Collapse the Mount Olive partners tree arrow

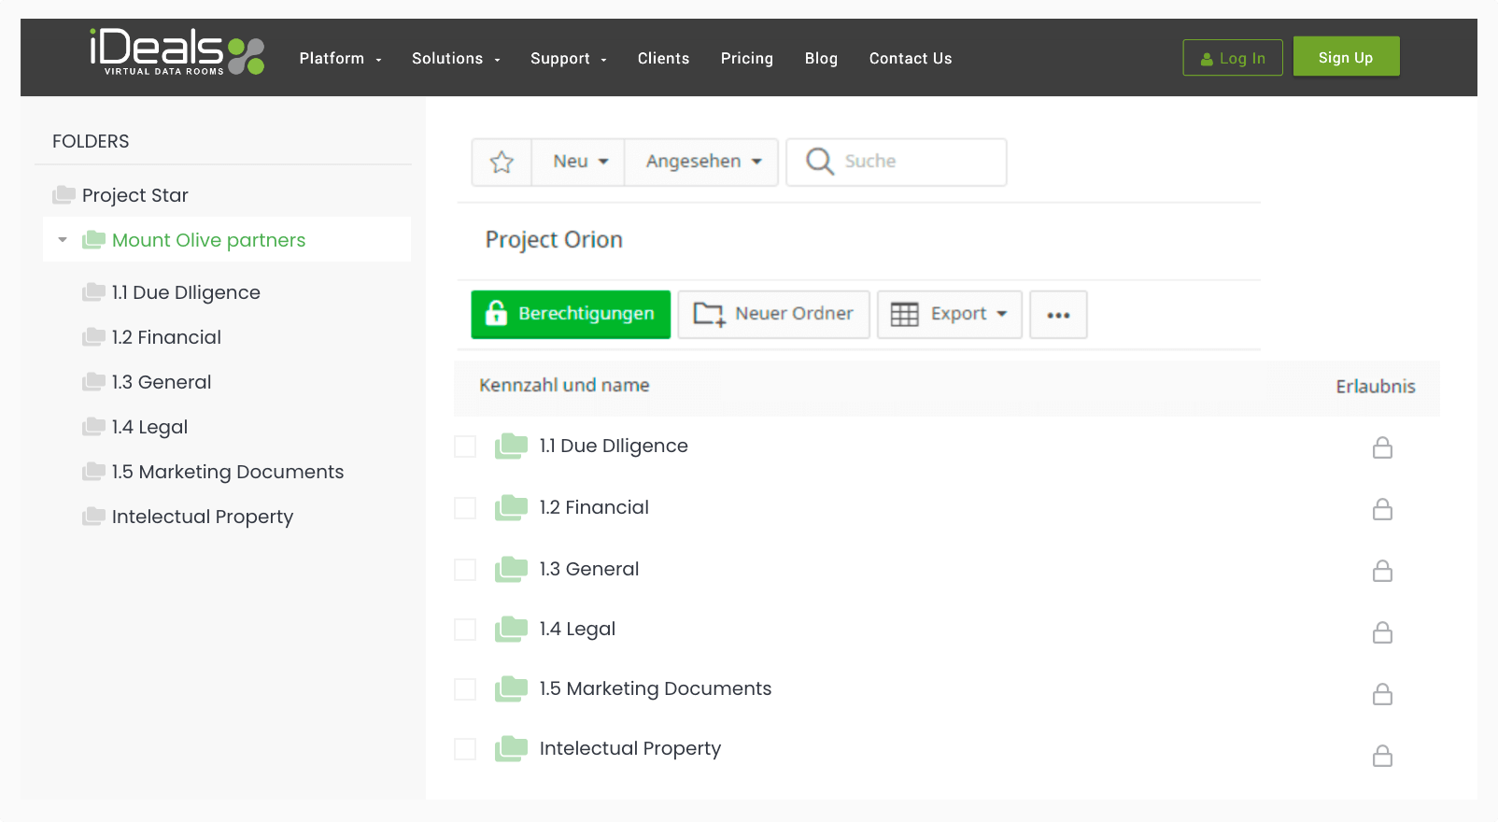(x=63, y=240)
